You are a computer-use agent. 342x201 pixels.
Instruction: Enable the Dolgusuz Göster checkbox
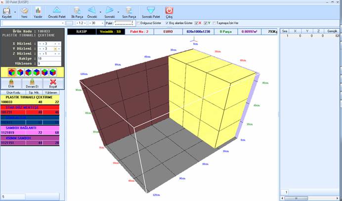click(139, 23)
